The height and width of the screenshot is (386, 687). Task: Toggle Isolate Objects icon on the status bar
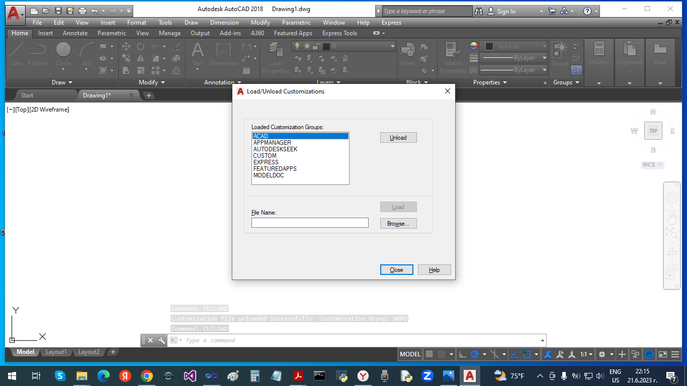pyautogui.click(x=636, y=354)
